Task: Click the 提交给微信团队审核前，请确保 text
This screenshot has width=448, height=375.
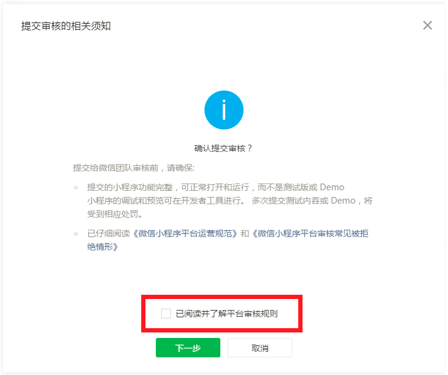Action: point(132,168)
